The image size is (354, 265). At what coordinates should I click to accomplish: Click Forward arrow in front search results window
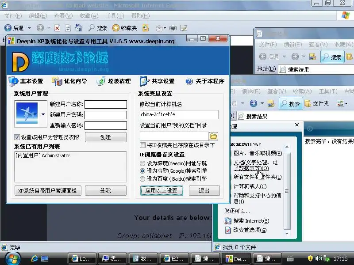(253, 103)
